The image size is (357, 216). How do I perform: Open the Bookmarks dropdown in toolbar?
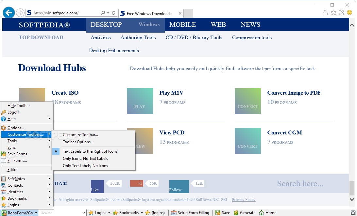point(142,213)
